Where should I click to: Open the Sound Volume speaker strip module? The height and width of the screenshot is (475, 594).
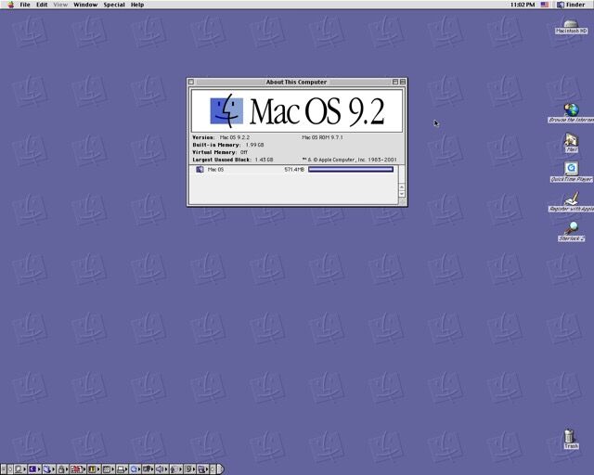[x=161, y=469]
